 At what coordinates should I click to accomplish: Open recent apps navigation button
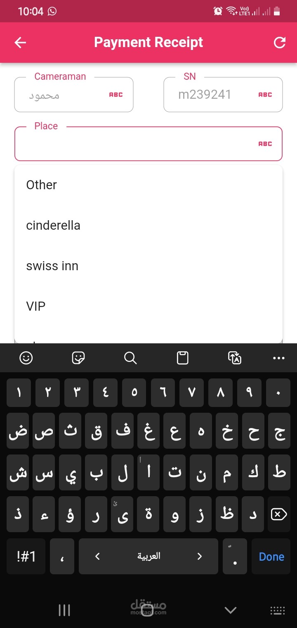(64, 610)
